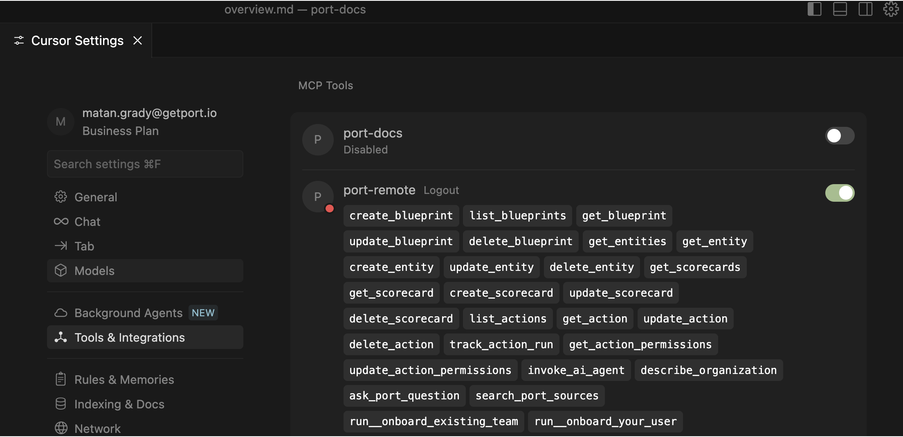Select the create_blueprint tool chip
Image resolution: width=903 pixels, height=437 pixels.
[x=400, y=216]
